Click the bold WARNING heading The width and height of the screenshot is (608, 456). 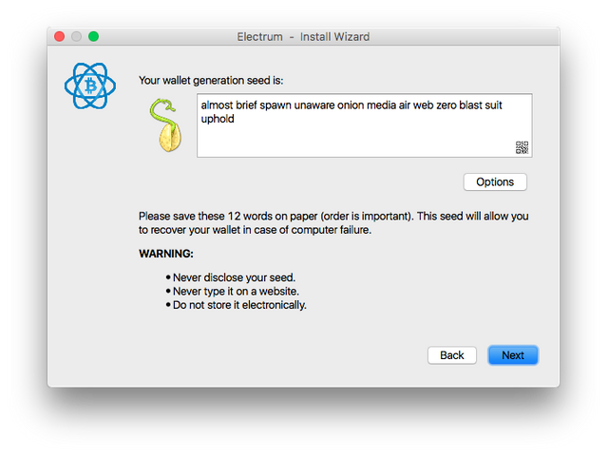(166, 255)
